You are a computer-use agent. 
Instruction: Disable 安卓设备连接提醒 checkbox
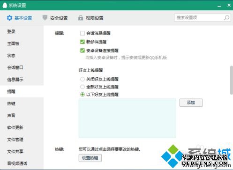click(83, 51)
